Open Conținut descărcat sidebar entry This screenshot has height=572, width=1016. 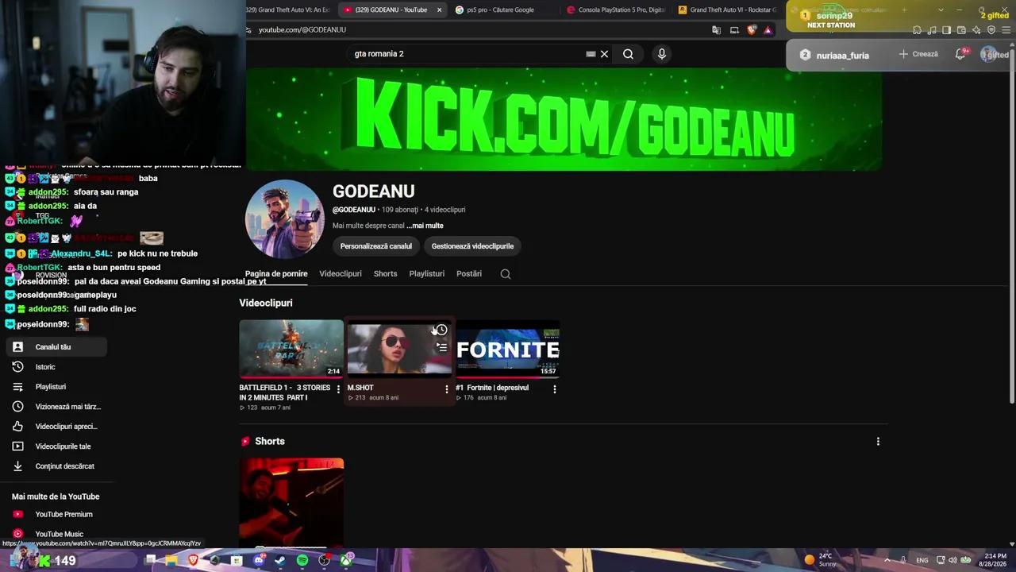pyautogui.click(x=56, y=466)
